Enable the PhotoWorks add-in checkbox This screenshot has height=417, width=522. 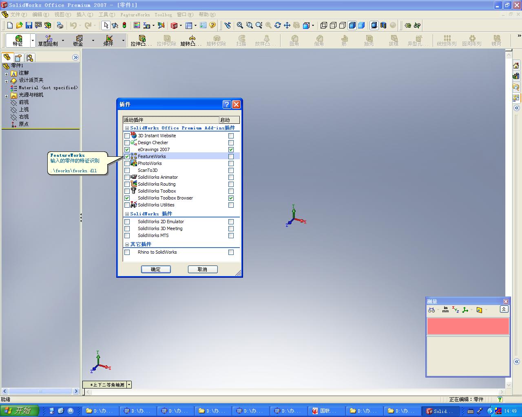pos(127,164)
